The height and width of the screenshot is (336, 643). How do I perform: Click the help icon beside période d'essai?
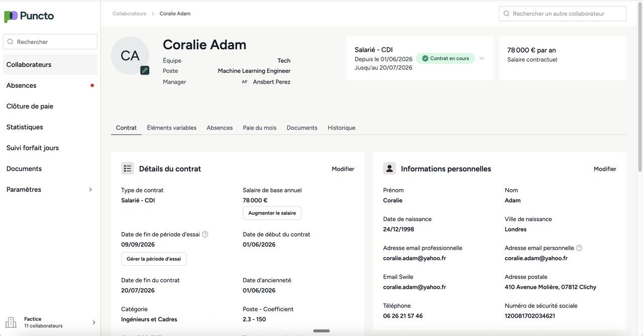[205, 235]
